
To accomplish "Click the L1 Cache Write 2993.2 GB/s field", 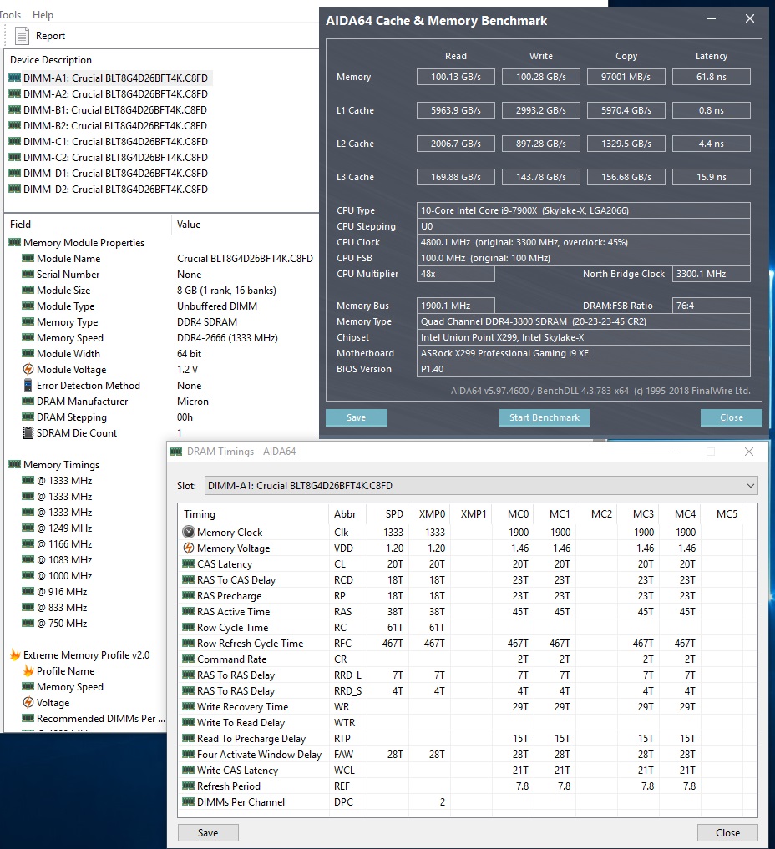I will 541,110.
